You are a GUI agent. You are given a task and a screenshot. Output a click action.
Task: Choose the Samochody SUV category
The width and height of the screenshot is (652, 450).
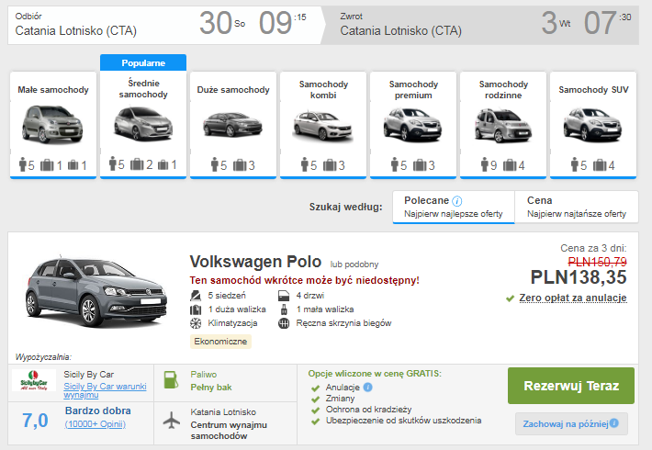click(593, 125)
